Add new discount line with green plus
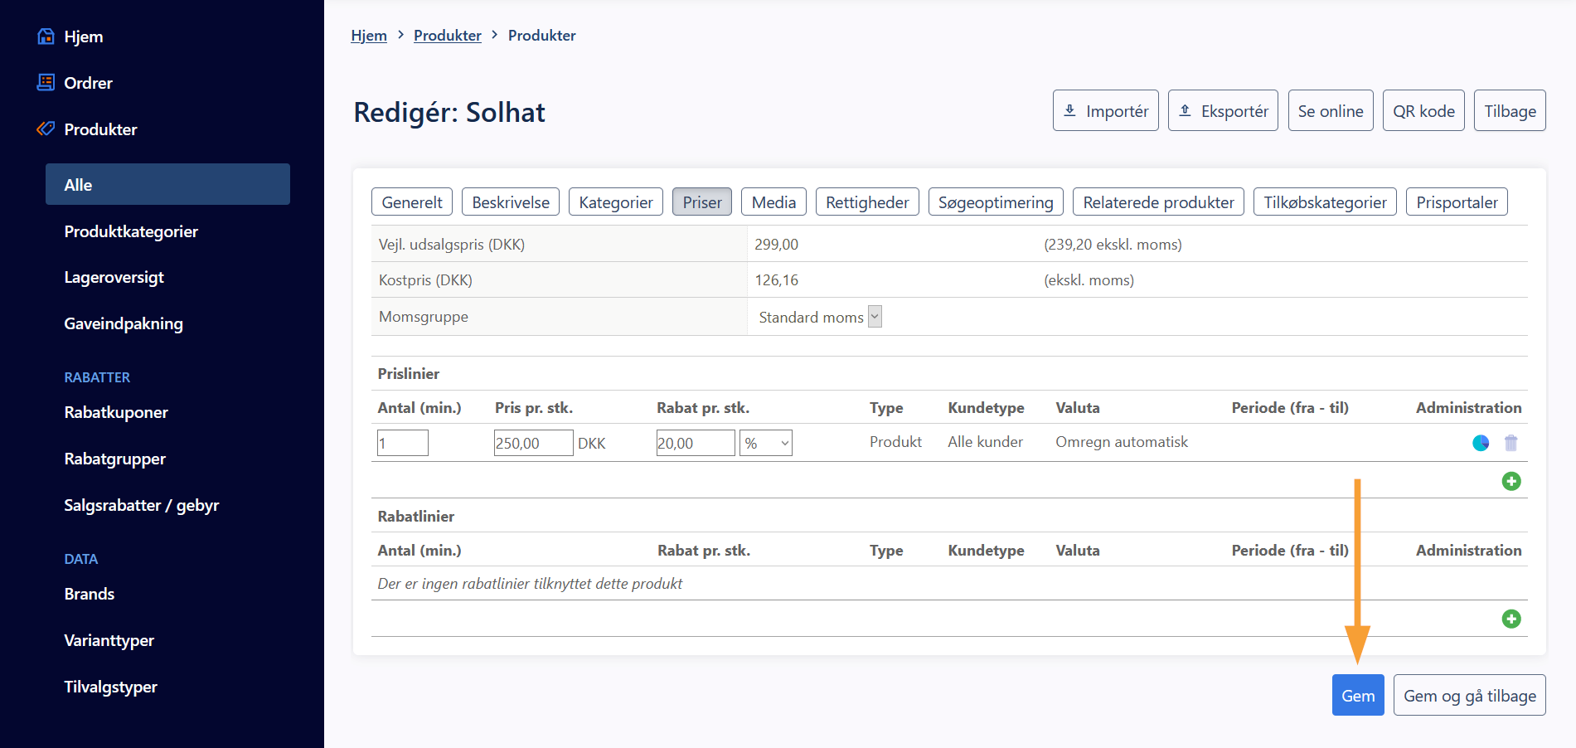 click(x=1511, y=619)
